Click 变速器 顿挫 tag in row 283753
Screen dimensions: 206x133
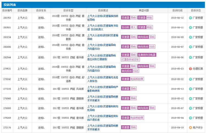tap(145, 18)
